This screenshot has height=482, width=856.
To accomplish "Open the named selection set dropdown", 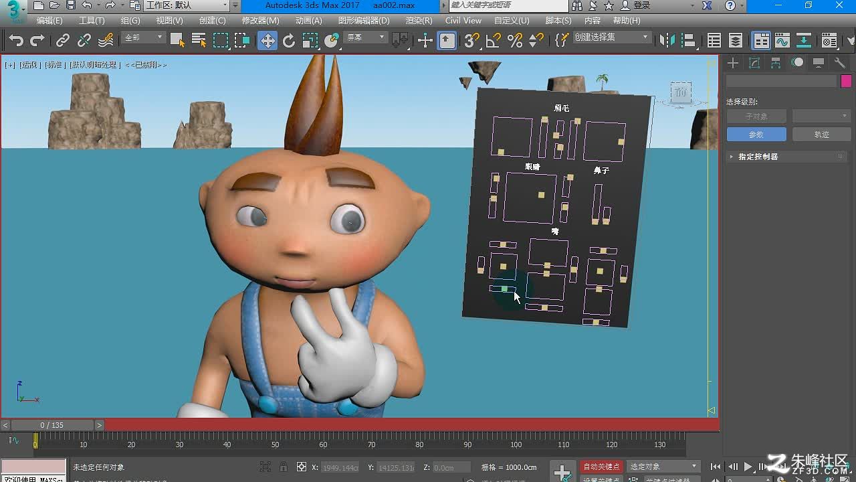I will pyautogui.click(x=611, y=37).
